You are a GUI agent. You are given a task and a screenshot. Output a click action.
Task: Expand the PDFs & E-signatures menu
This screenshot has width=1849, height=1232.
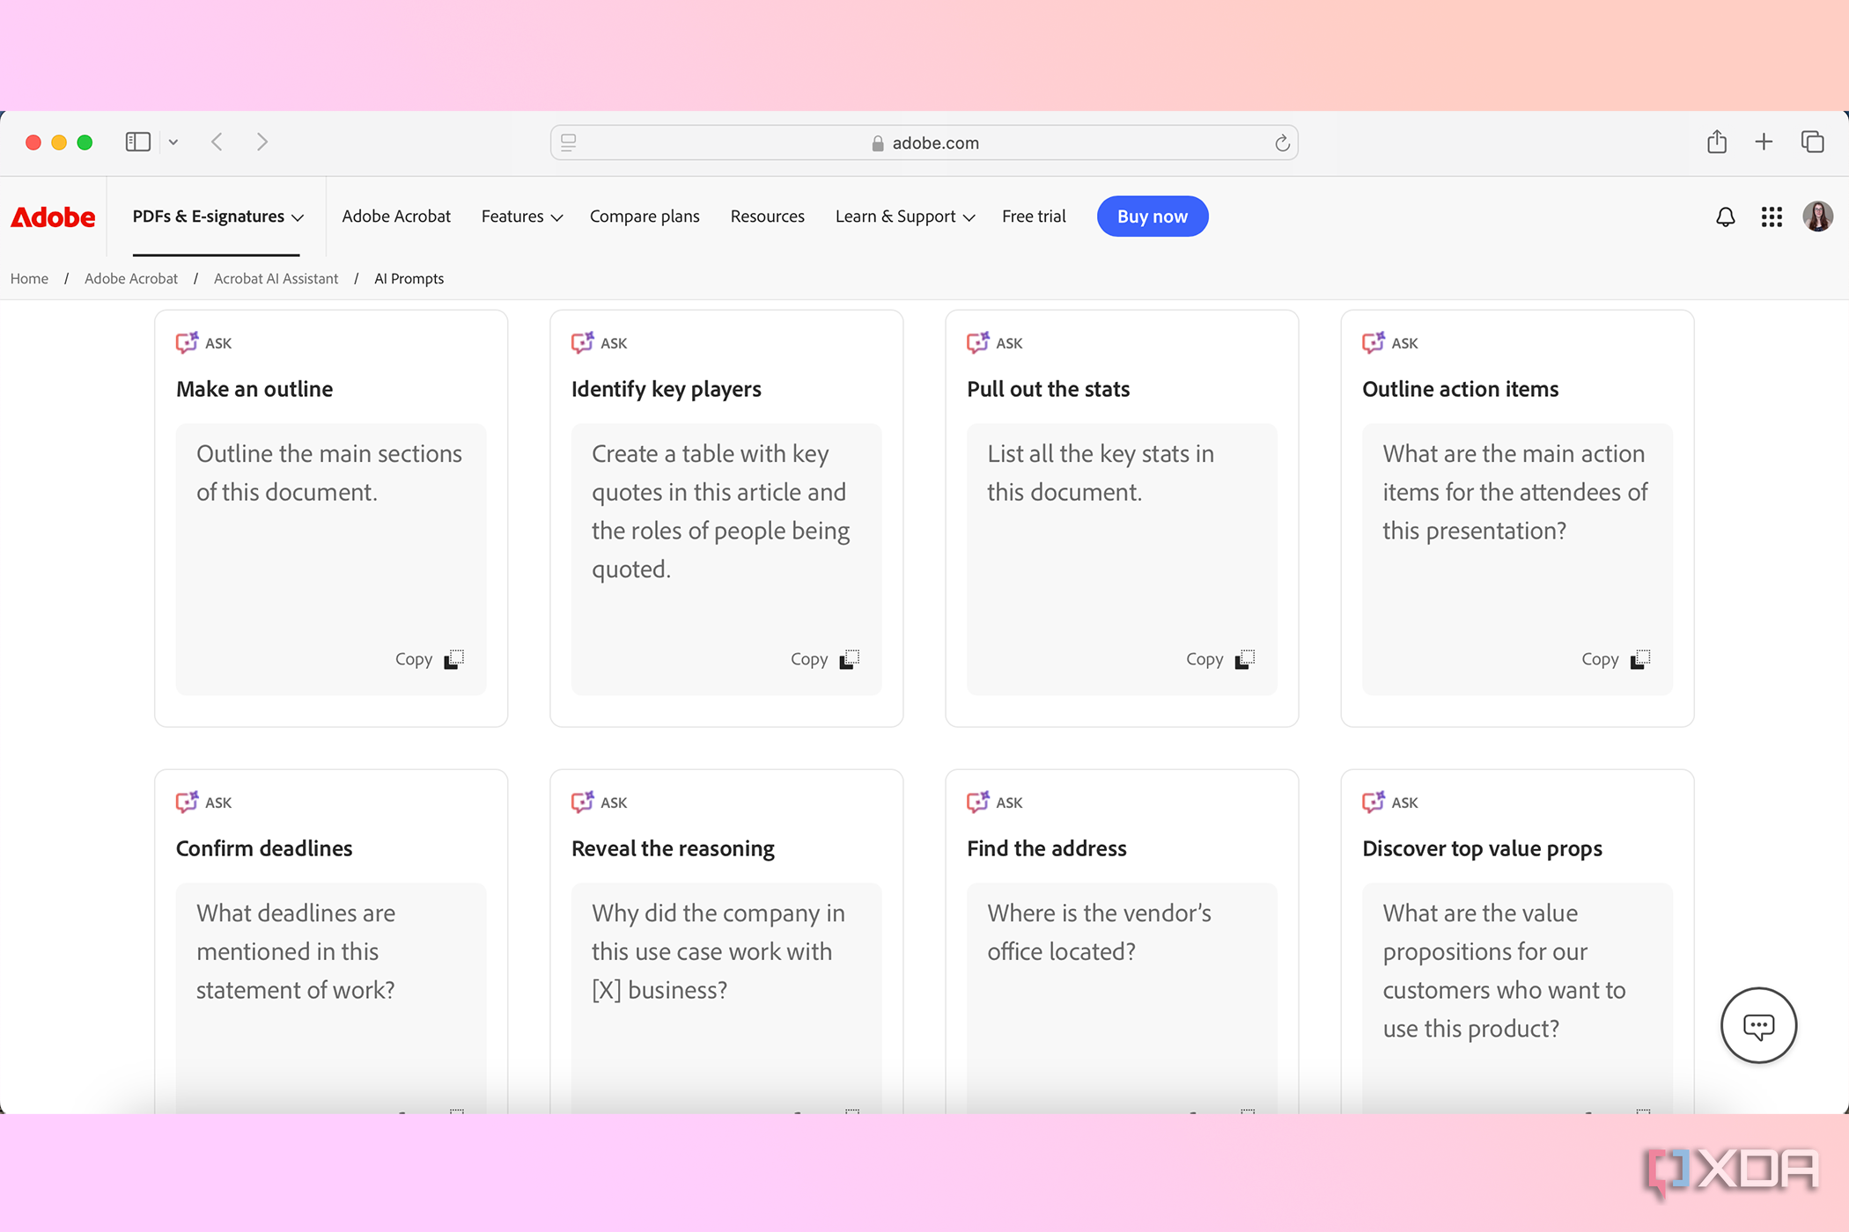218,216
